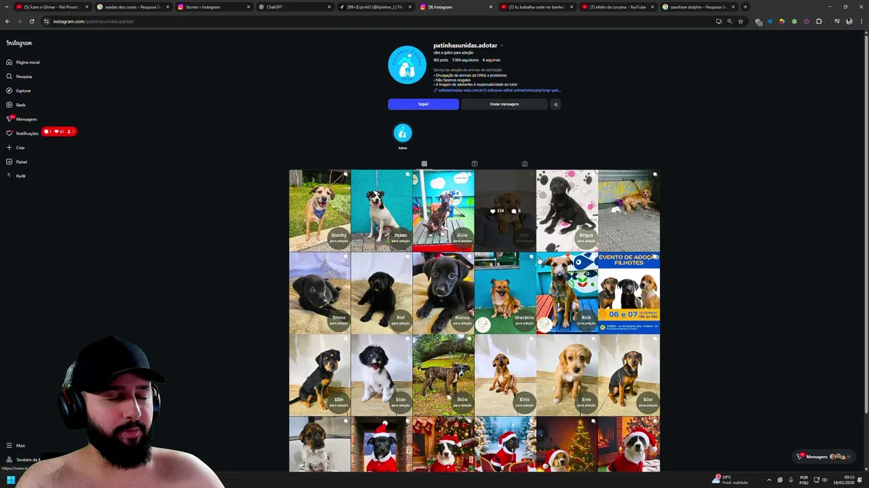869x488 pixels.
Task: Click the suggest similar accounts icon button
Action: 555,104
